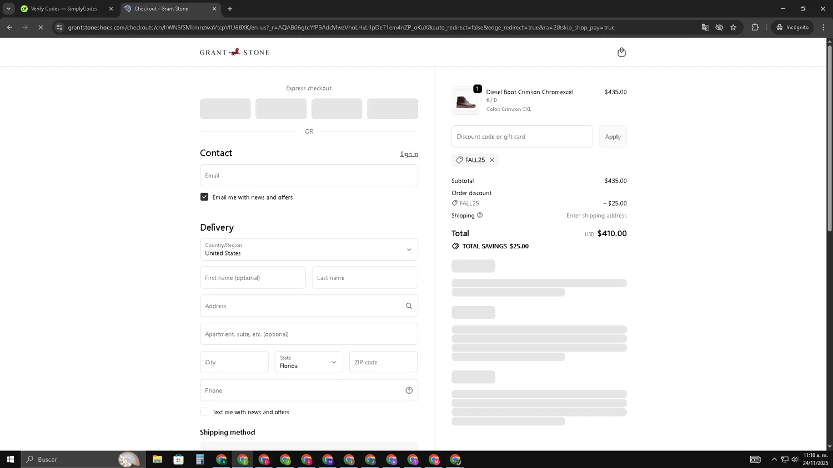Click the ZIP code field
This screenshot has width=833, height=468.
coord(384,362)
